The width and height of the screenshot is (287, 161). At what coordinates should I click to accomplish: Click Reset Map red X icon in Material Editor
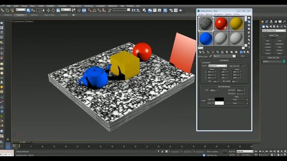click(213, 52)
